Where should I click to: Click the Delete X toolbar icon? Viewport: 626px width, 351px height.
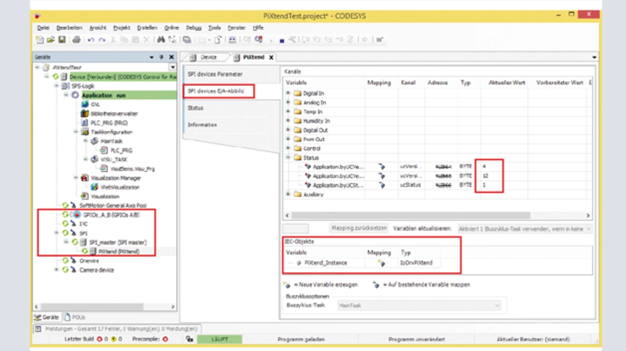click(x=146, y=40)
